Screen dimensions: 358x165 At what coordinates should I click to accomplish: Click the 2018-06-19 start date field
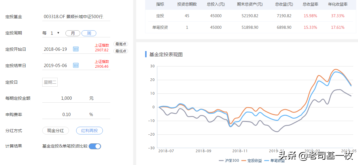(56, 49)
